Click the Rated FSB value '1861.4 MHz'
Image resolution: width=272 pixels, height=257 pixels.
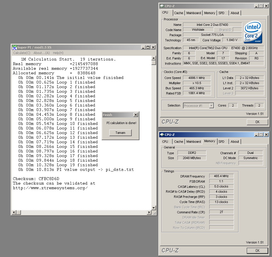coord(197,93)
